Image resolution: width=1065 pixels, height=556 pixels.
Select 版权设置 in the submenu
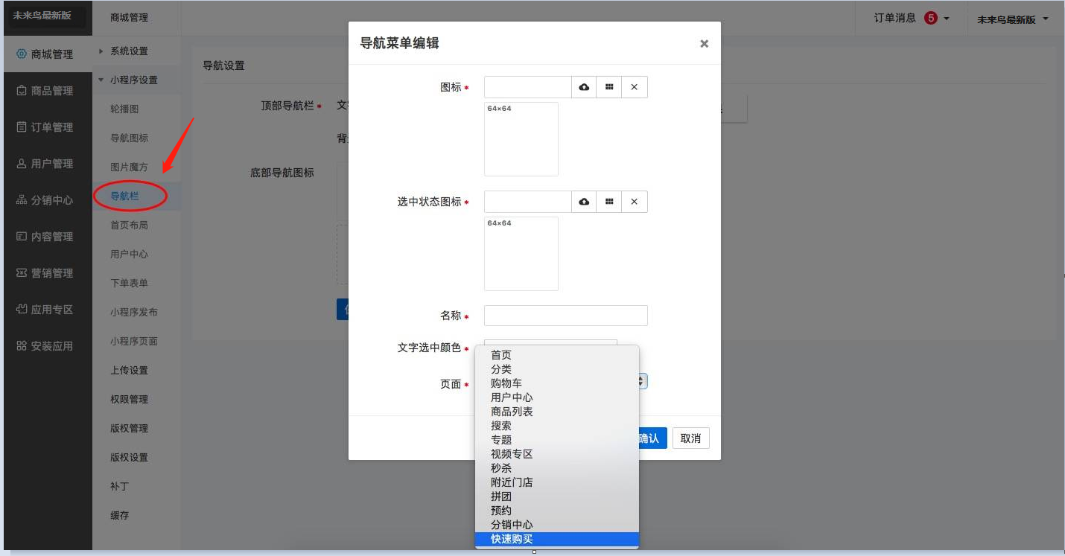[129, 458]
